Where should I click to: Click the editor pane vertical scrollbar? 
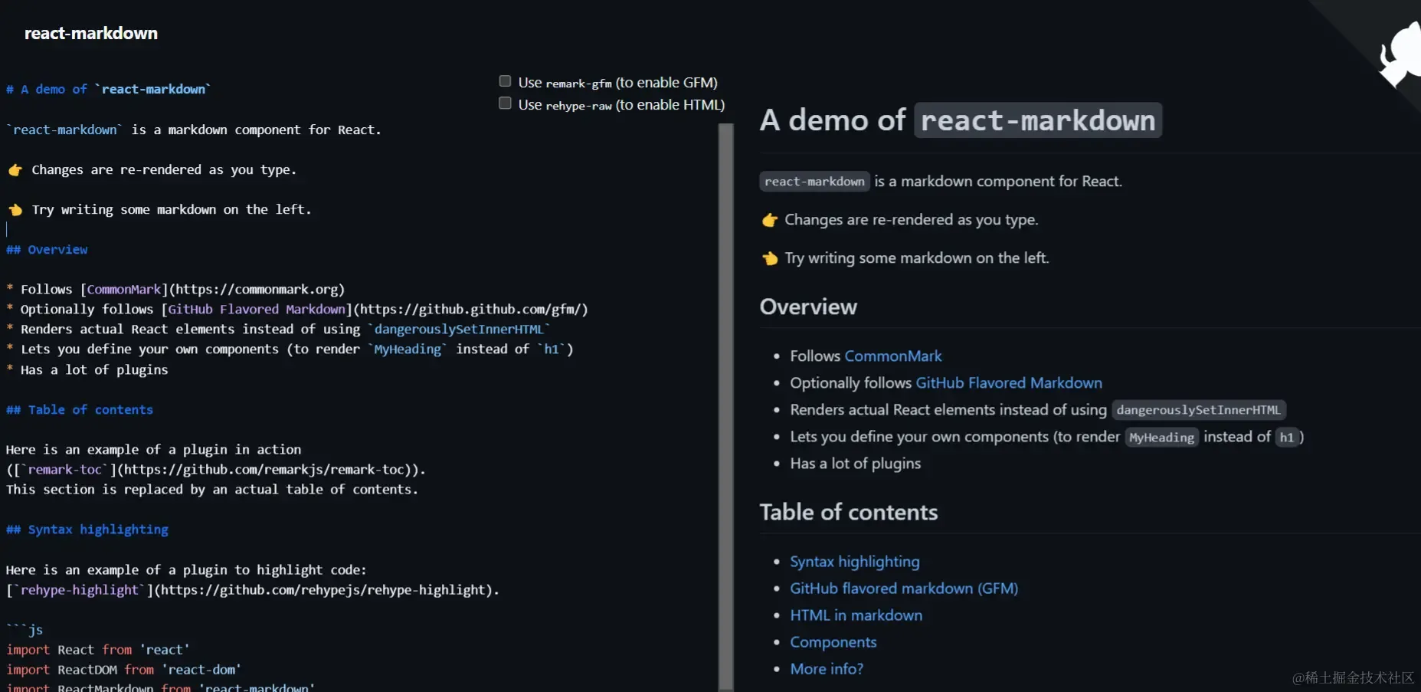click(725, 406)
